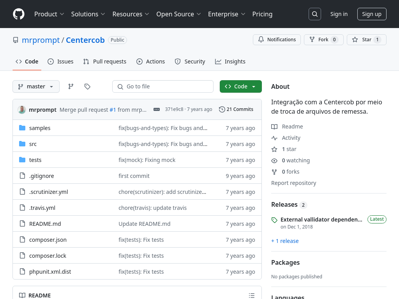Click mrprompt's avatar image
The height and width of the screenshot is (299, 399).
tap(22, 109)
